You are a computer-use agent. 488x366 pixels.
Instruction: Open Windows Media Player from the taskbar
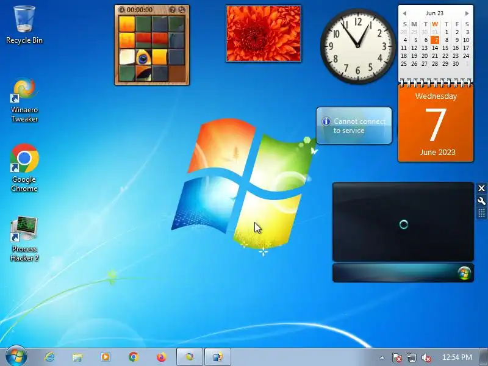(x=105, y=357)
